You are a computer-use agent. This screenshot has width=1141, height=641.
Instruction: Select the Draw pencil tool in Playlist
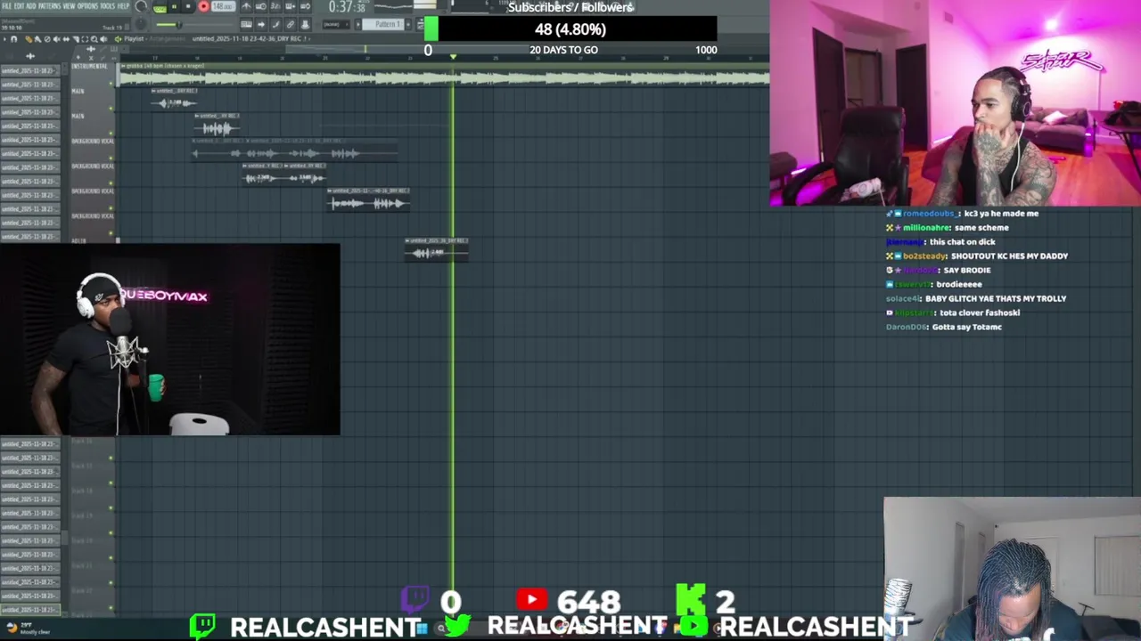click(x=29, y=39)
